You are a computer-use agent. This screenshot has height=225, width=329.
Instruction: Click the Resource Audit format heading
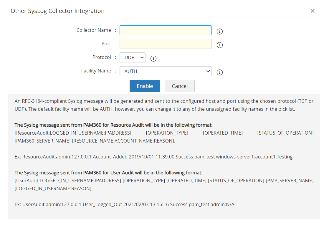113,125
